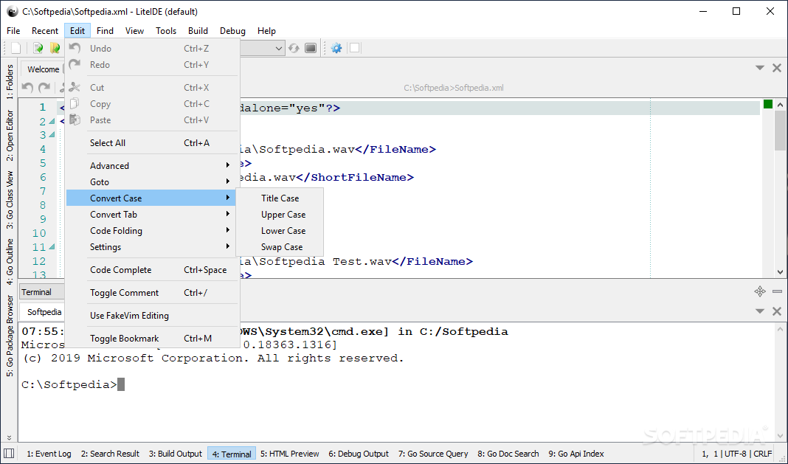Toggle the 1: Event Log output pane
Screen dimensions: 788x464
pyautogui.click(x=49, y=454)
